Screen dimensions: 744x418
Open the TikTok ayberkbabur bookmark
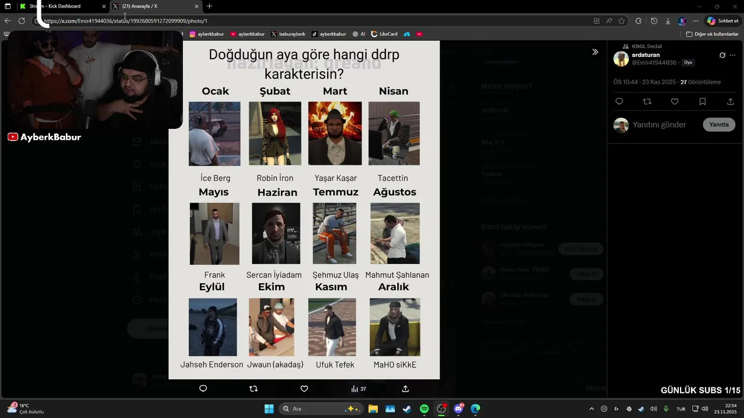click(x=328, y=34)
